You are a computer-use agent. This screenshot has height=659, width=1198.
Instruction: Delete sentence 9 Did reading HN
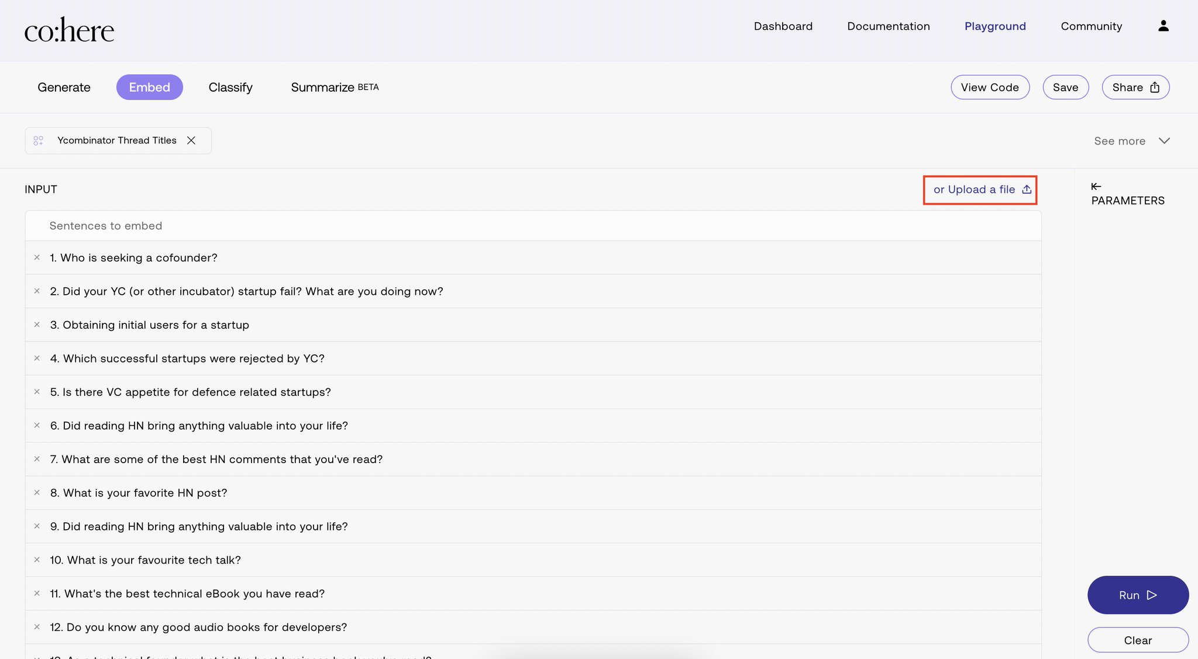(x=37, y=526)
